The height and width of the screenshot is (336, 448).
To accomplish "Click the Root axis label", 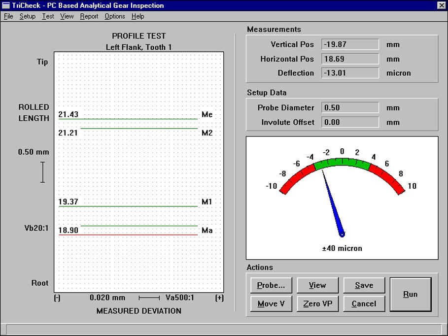I will click(40, 283).
